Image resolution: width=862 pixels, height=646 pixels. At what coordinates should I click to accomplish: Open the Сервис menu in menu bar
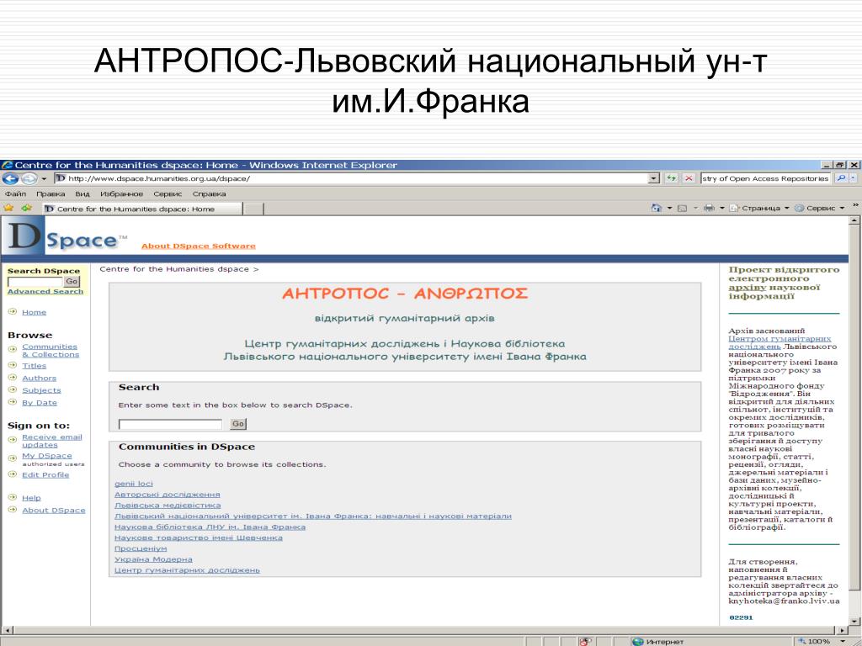point(168,194)
